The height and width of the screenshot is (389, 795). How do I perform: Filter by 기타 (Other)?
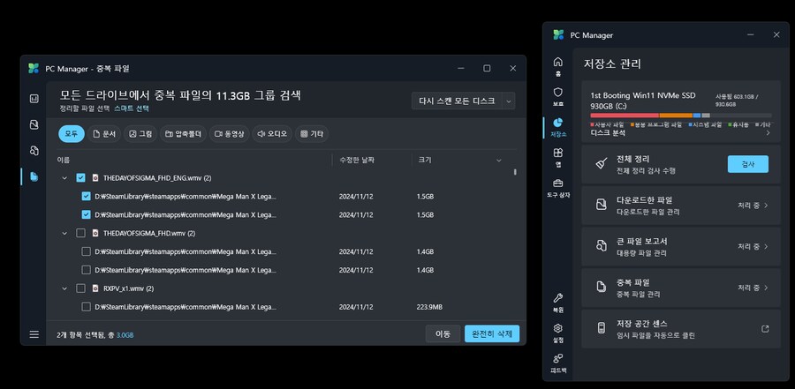pyautogui.click(x=312, y=134)
